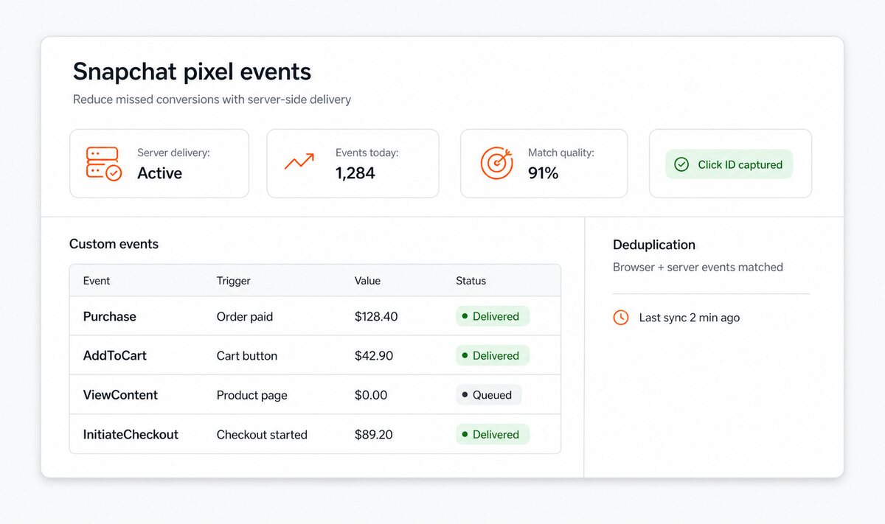Click the $42.90 value
885x524 pixels.
(x=374, y=356)
